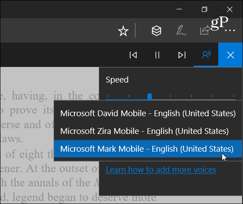Select Microsoft Zira Mobile voice
This screenshot has width=243, height=204.
(x=148, y=131)
